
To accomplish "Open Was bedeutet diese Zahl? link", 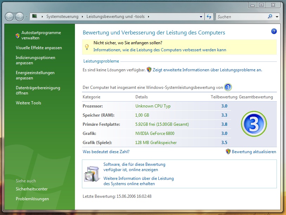I will 106,152.
